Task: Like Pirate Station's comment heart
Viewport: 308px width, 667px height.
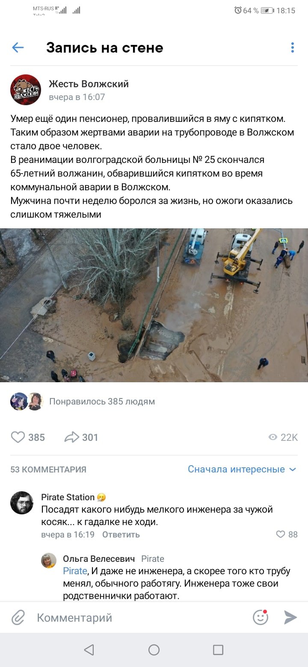Action: click(281, 534)
